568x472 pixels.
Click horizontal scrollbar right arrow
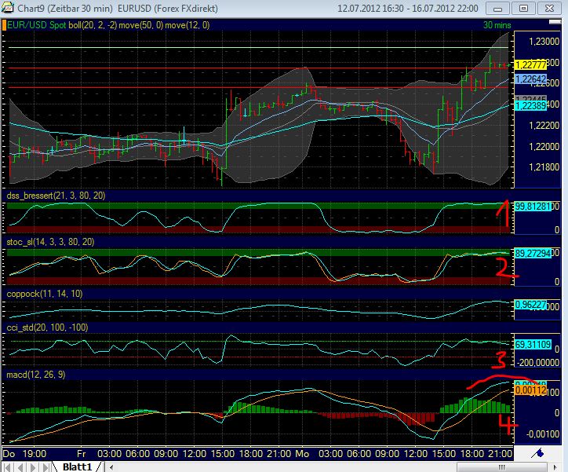[555, 467]
